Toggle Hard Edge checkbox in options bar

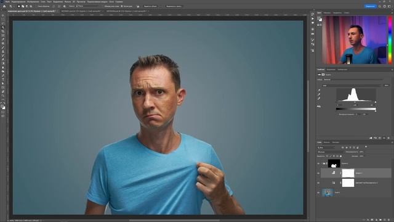(x=122, y=6)
